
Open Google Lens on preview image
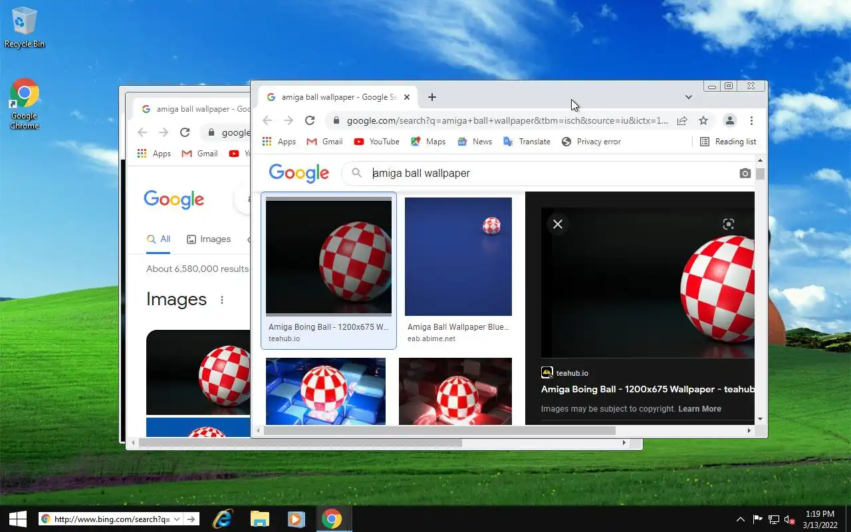[729, 224]
